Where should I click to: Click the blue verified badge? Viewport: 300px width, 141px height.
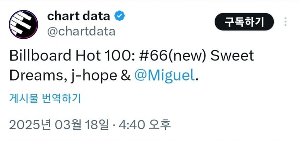point(120,16)
